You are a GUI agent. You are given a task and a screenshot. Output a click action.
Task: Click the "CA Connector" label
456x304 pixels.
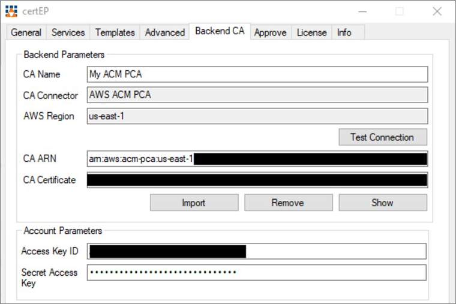[50, 95]
